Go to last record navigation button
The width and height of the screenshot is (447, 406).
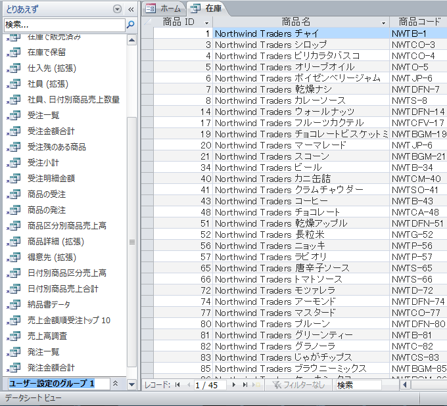pos(245,385)
